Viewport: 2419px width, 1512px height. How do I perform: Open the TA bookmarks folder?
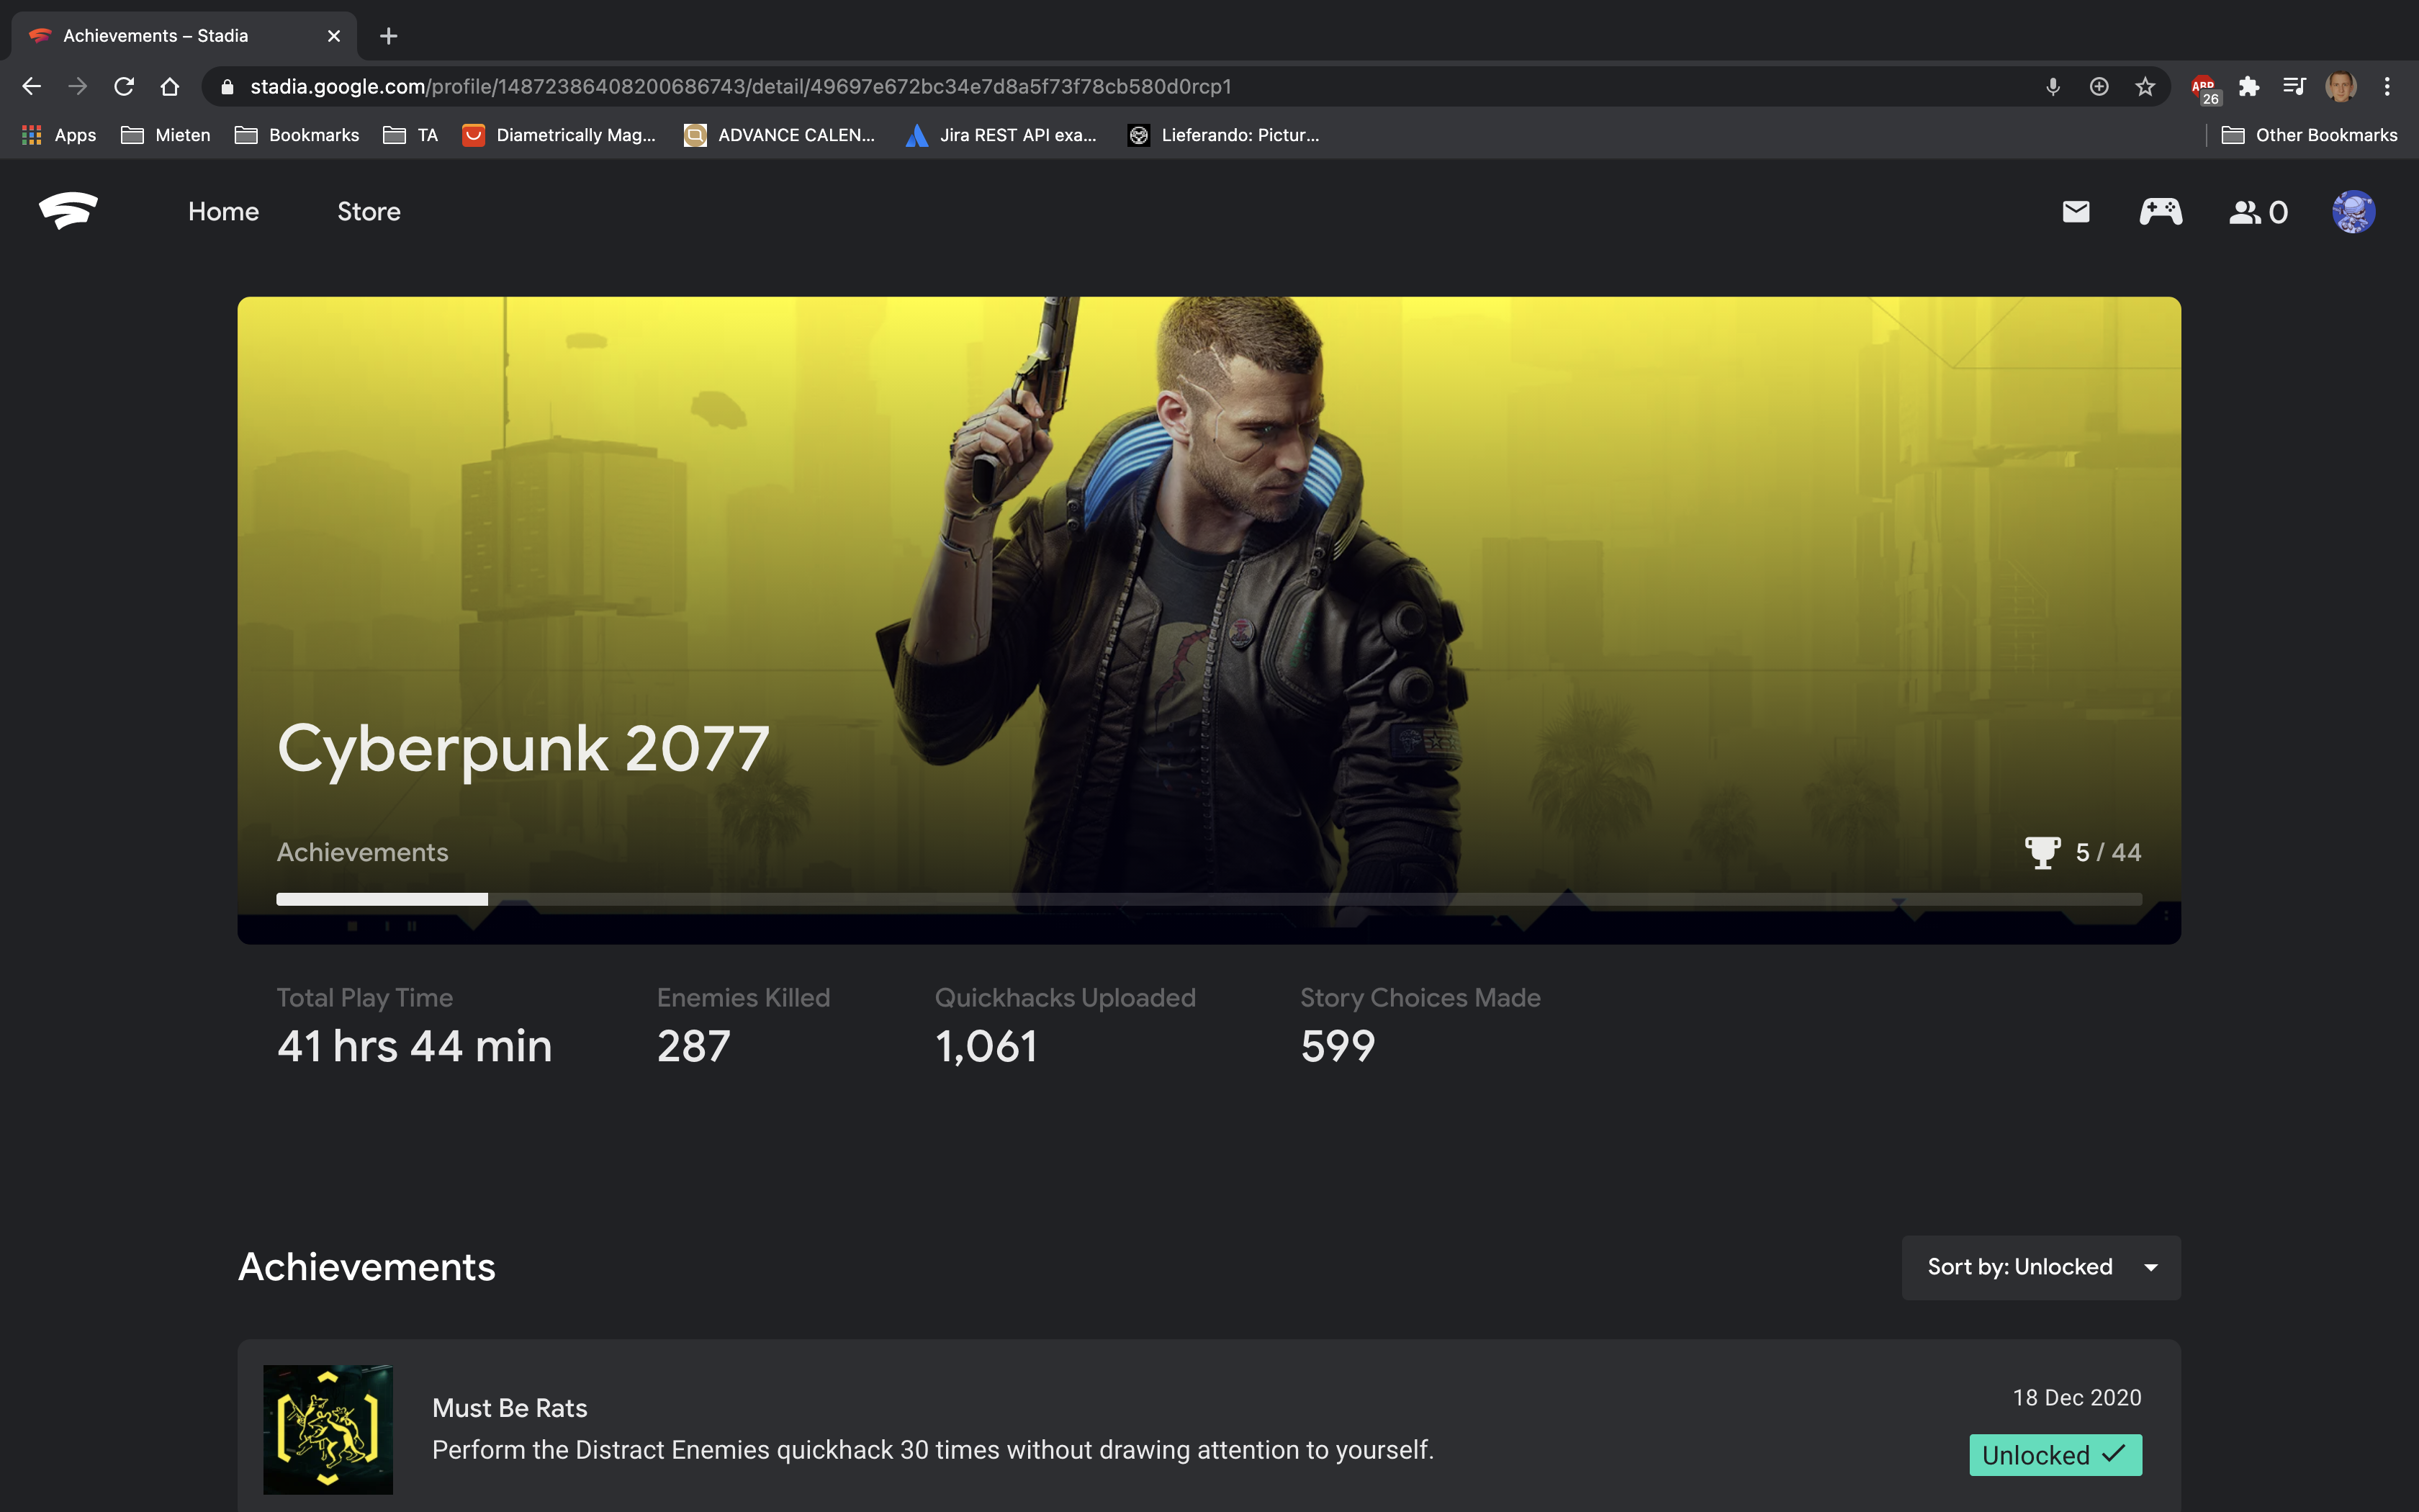(x=411, y=135)
